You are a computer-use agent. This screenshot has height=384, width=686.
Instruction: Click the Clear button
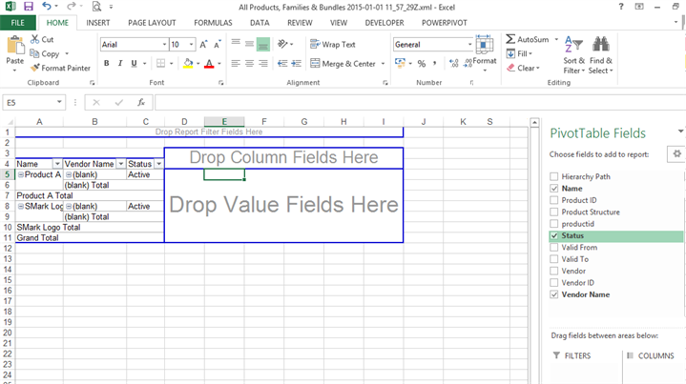523,69
